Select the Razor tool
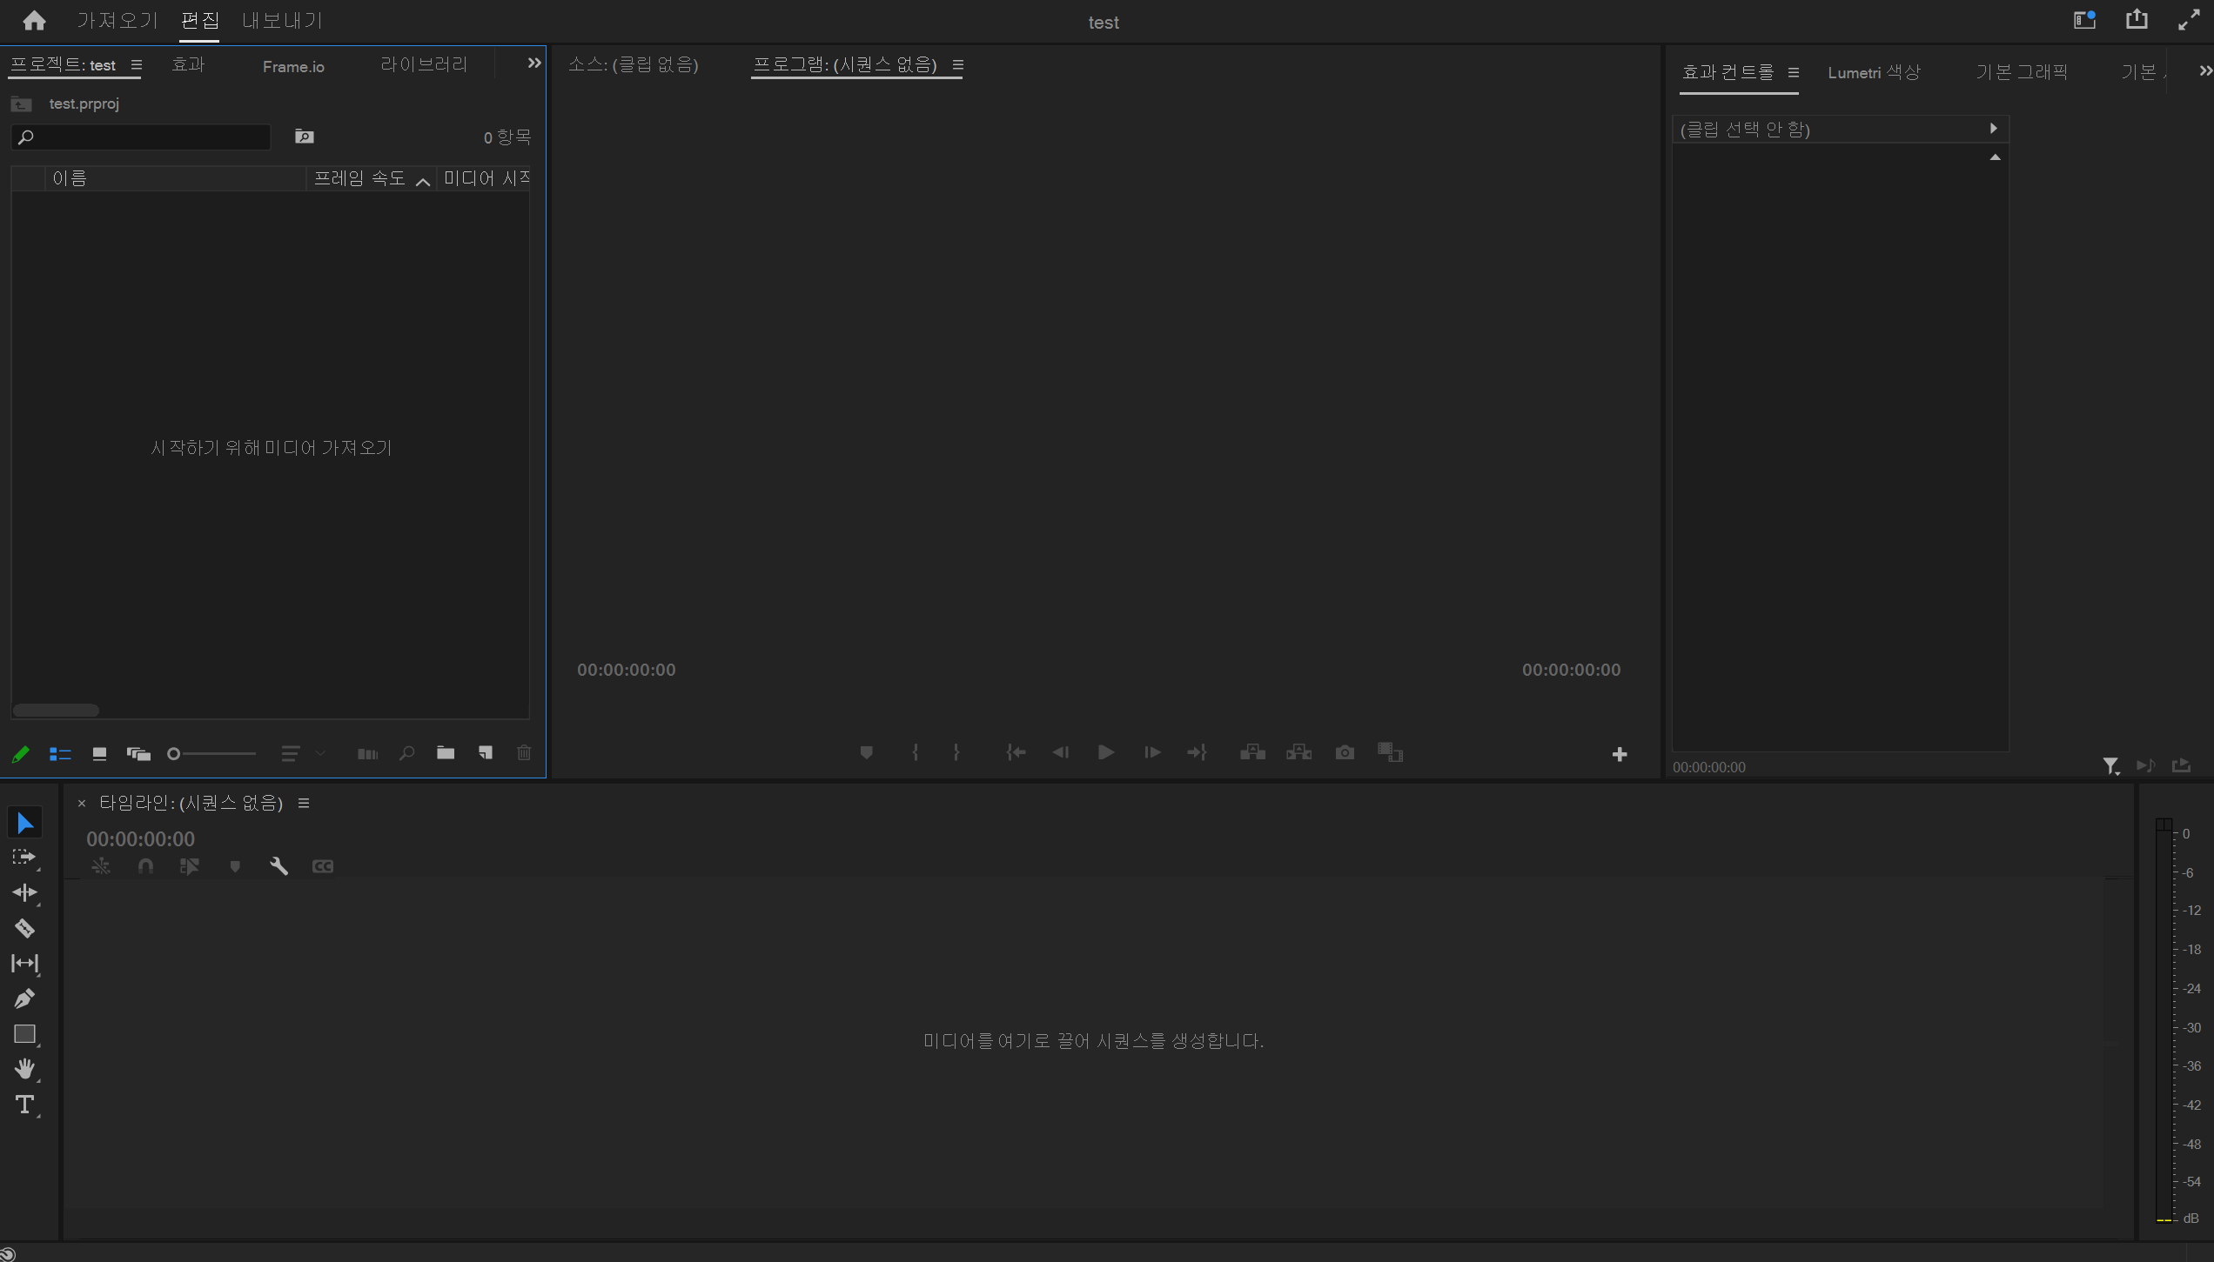This screenshot has height=1262, width=2214. 24,928
